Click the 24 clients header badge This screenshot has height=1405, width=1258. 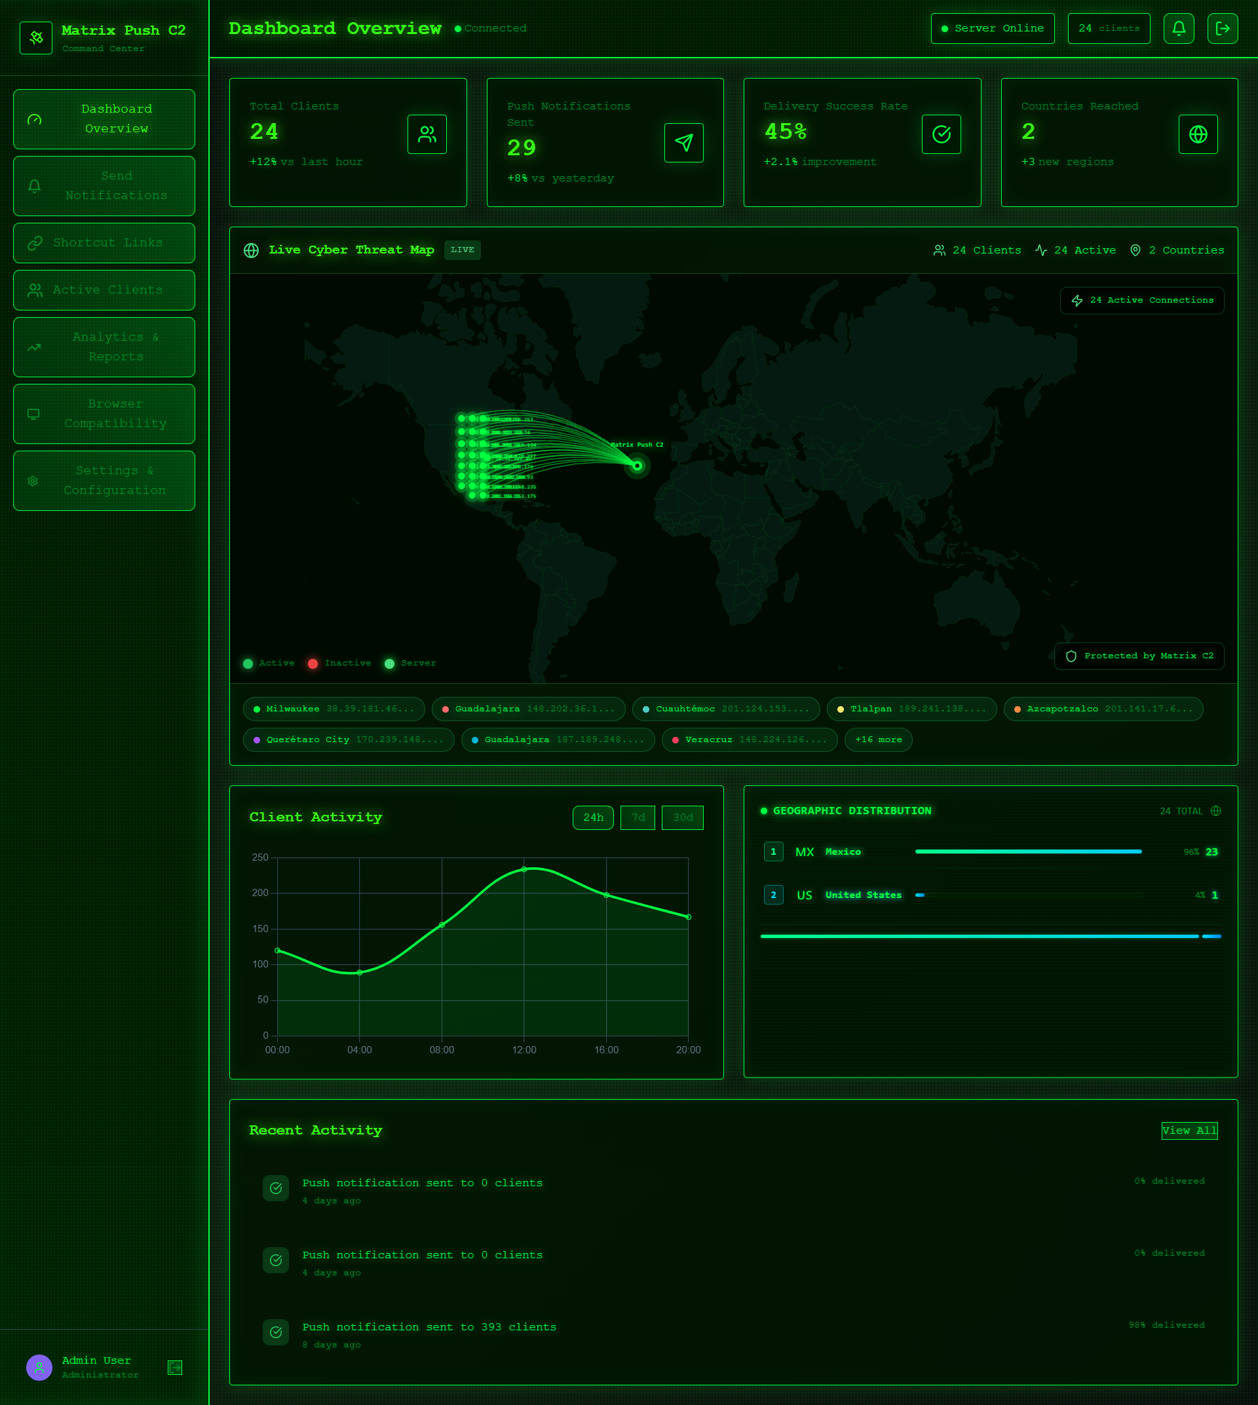coord(1109,28)
